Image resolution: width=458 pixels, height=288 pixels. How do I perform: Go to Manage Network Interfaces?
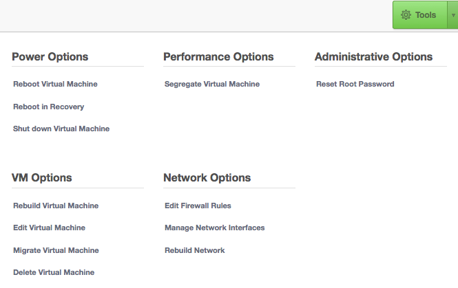[215, 228]
